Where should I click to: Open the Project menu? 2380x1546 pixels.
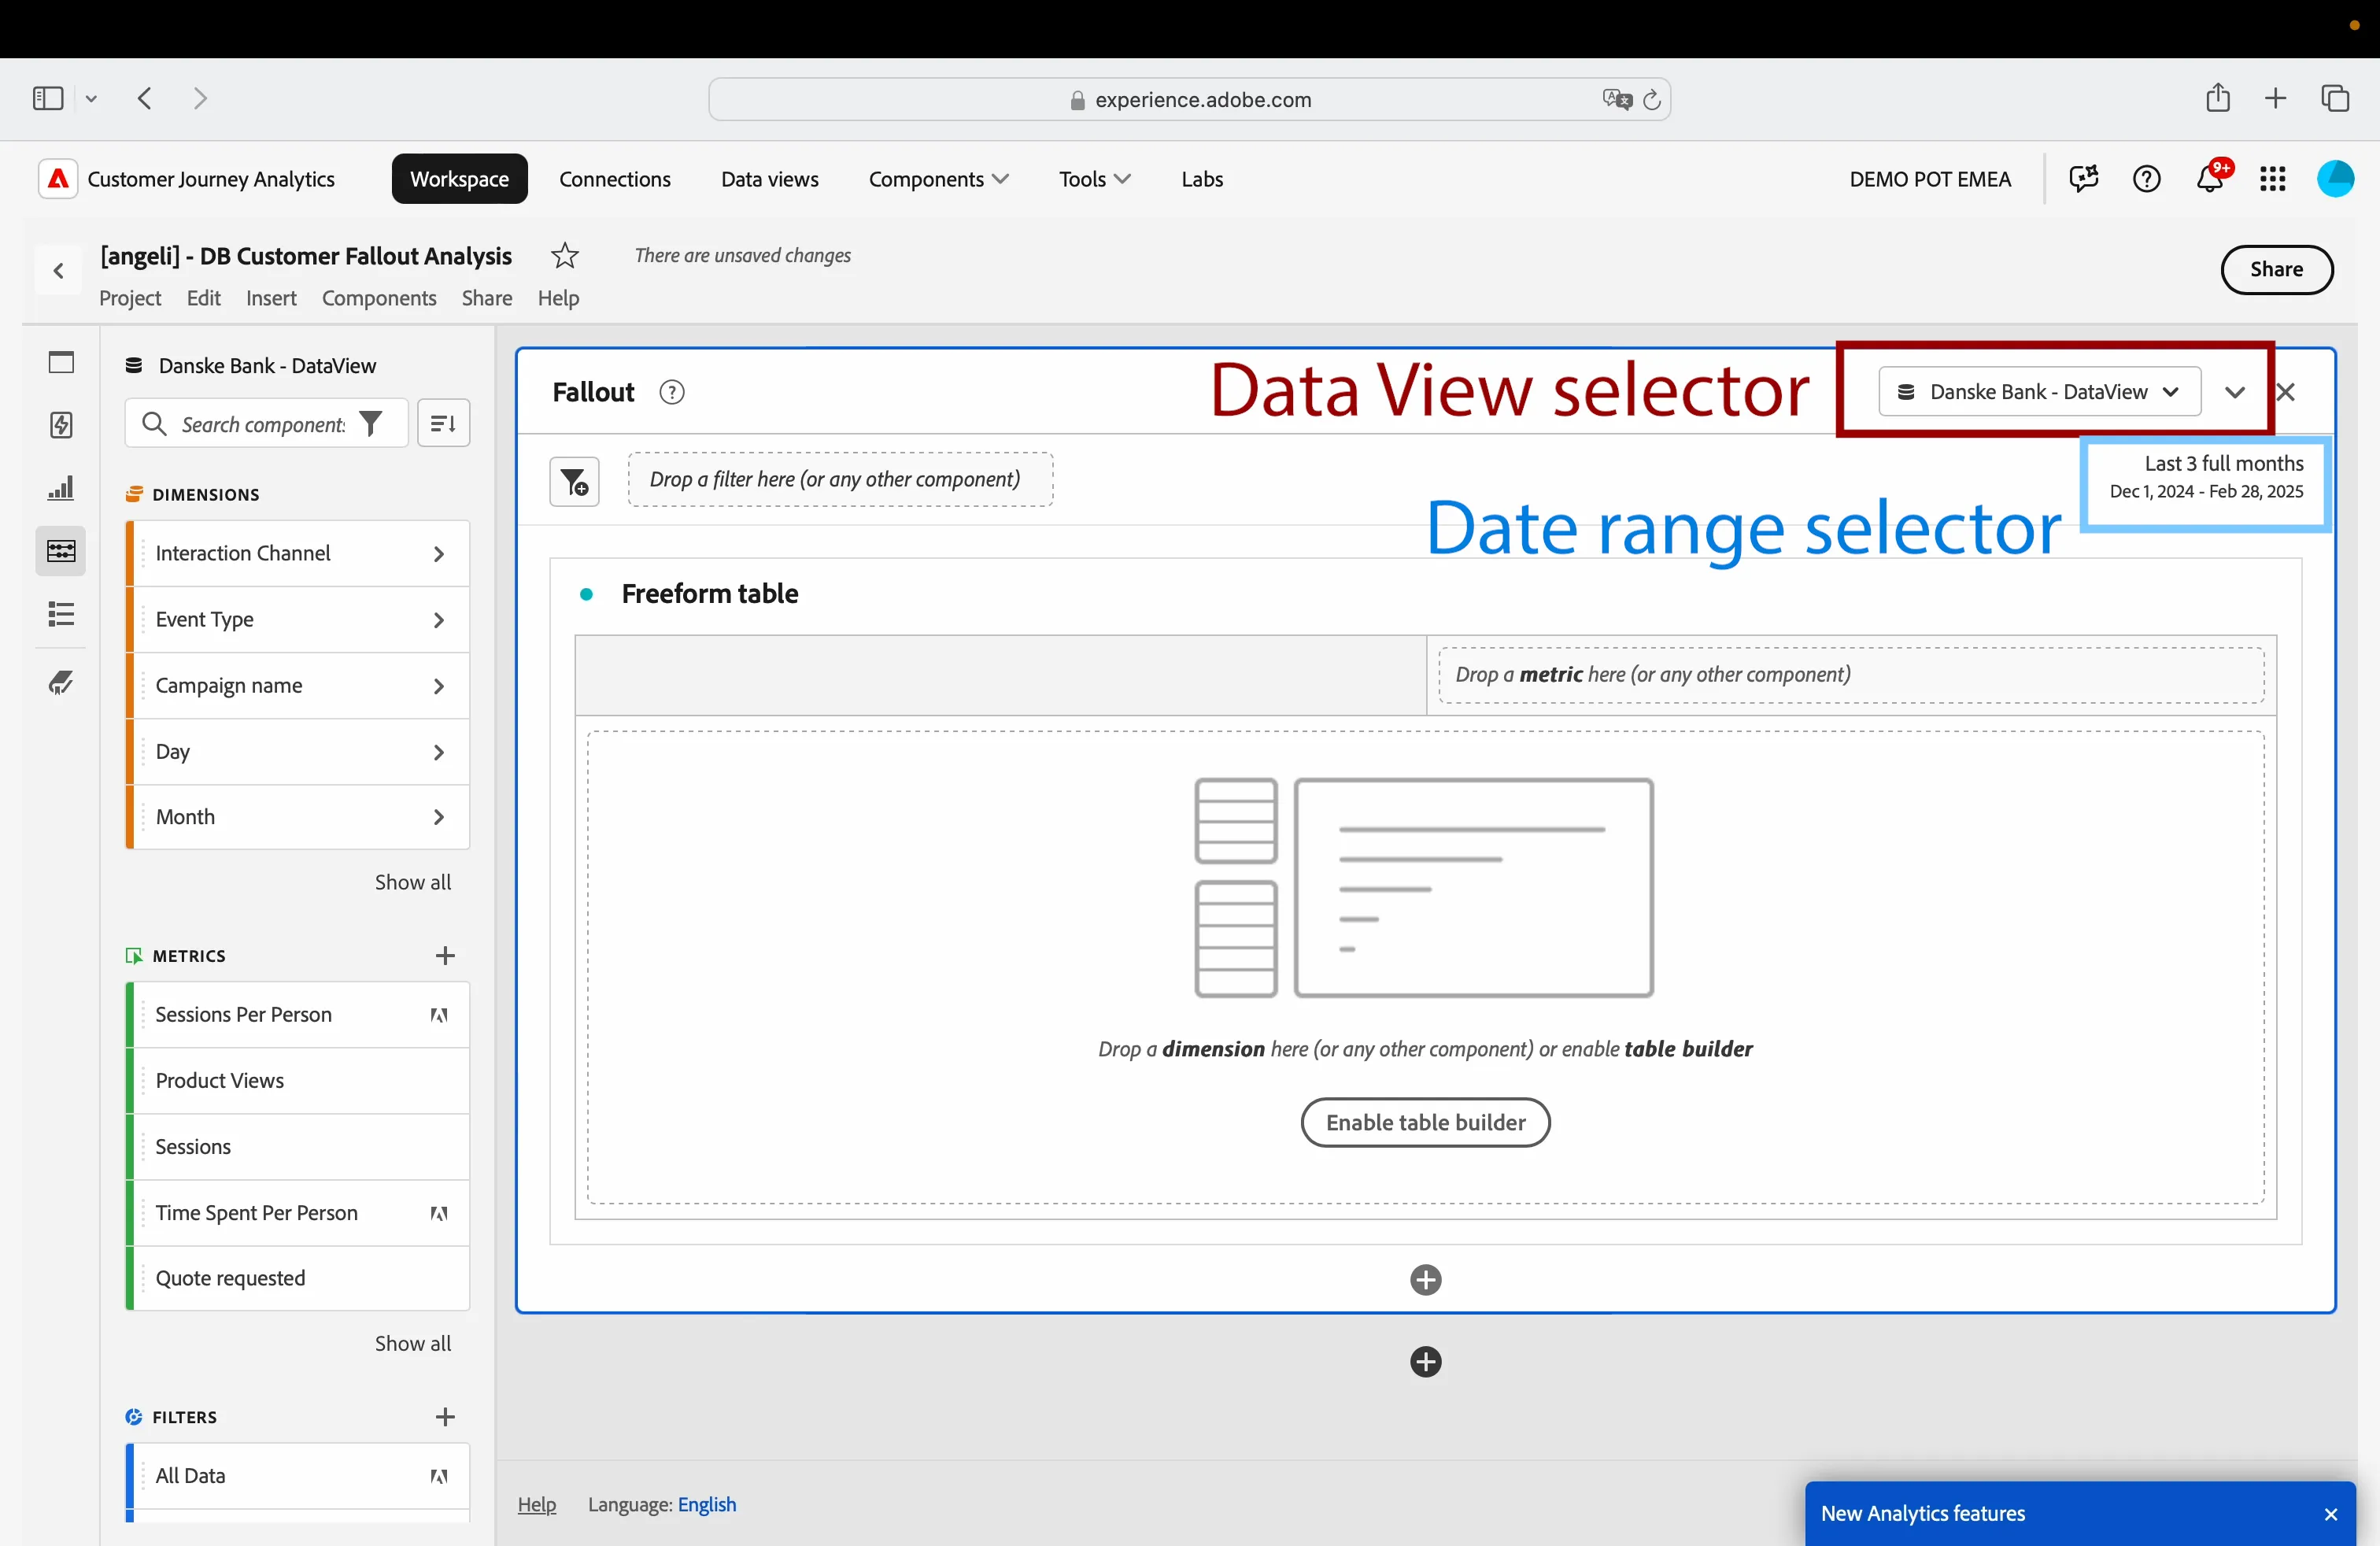click(x=130, y=298)
